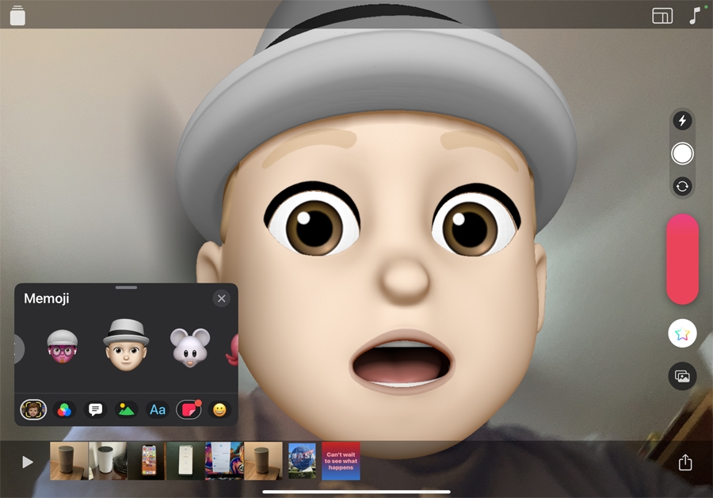Open the photo library browser
Image resolution: width=713 pixels, height=498 pixels.
click(x=682, y=377)
